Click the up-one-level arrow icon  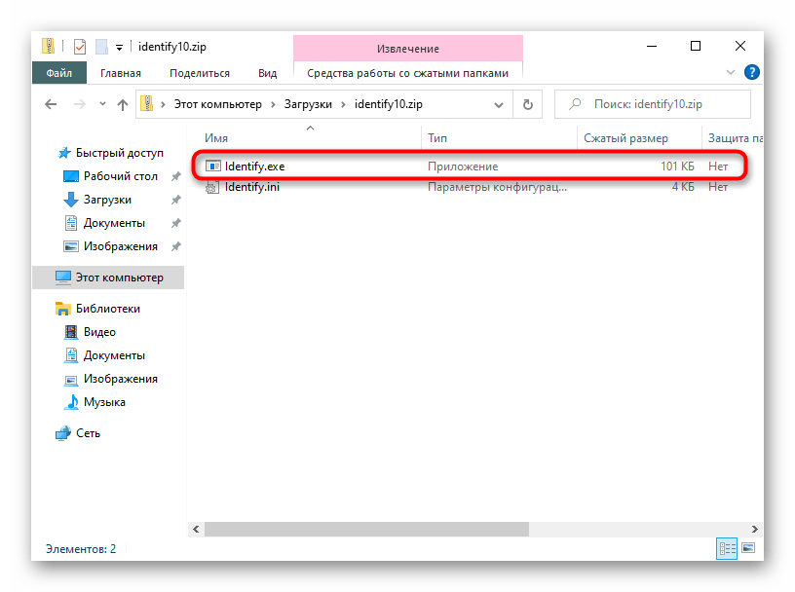[x=123, y=104]
